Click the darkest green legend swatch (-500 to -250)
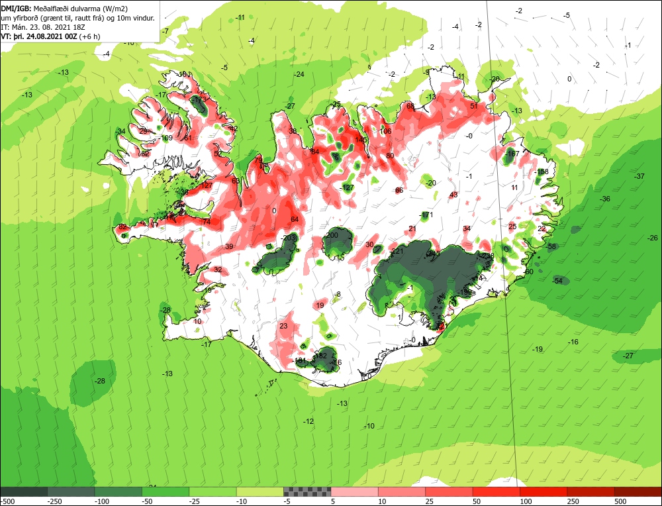This screenshot has height=506, width=662. pyautogui.click(x=24, y=491)
